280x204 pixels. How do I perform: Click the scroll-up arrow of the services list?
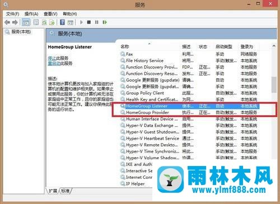point(274,46)
